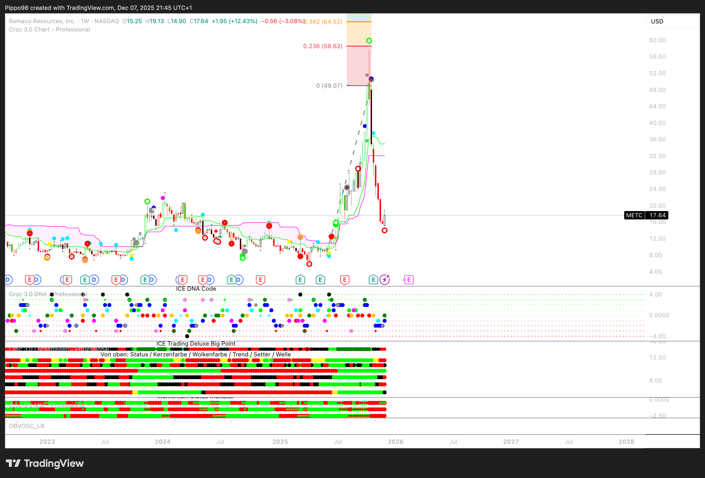Click the green earnings icon beside lightning bolt
Screen dimensions: 705x478
pos(373,280)
